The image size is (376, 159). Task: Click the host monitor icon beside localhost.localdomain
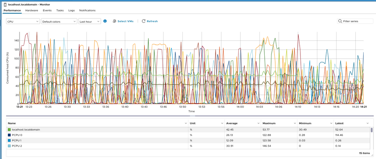tap(5, 4)
